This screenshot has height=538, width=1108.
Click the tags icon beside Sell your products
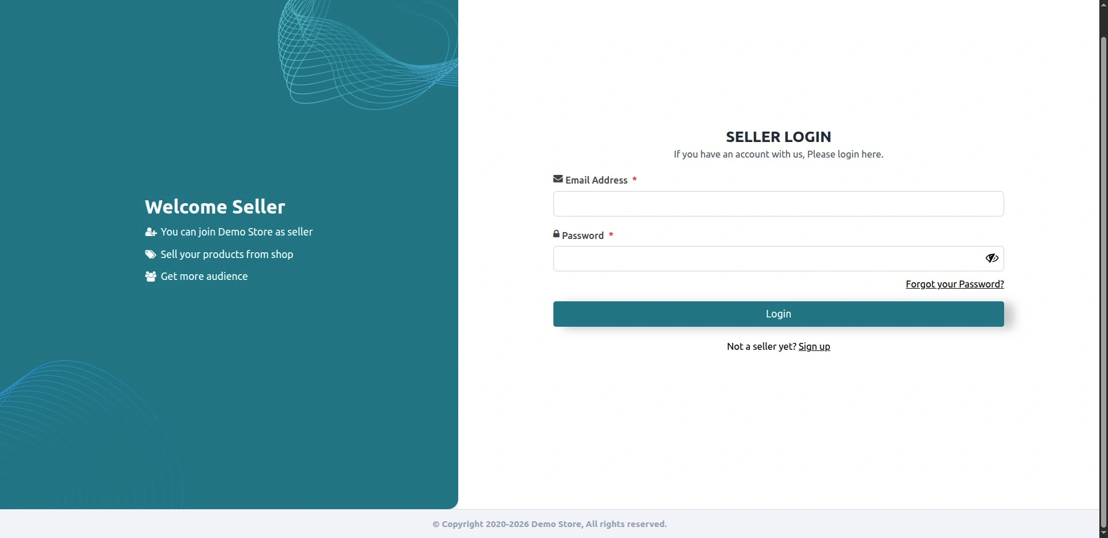tap(151, 255)
